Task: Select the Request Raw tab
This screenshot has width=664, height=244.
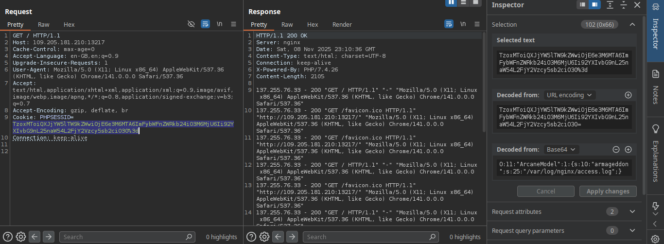Action: tap(44, 24)
